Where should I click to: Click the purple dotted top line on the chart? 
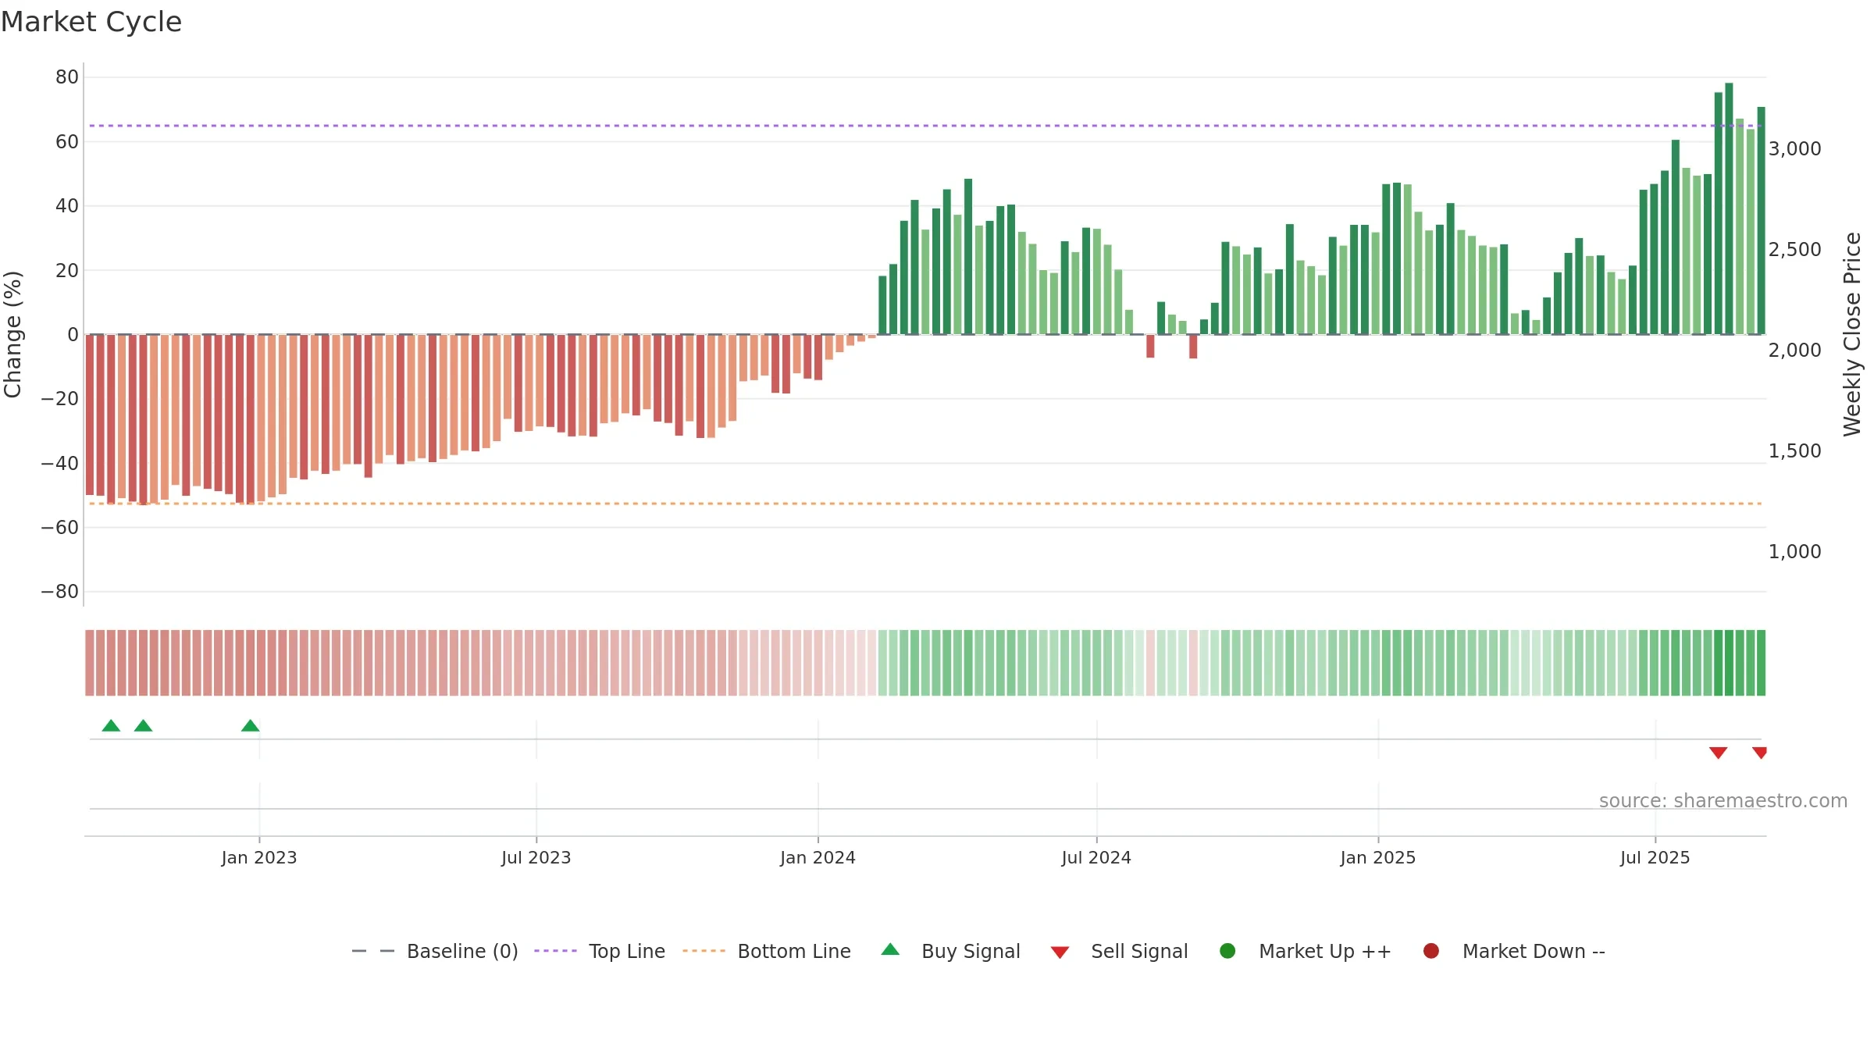point(925,126)
